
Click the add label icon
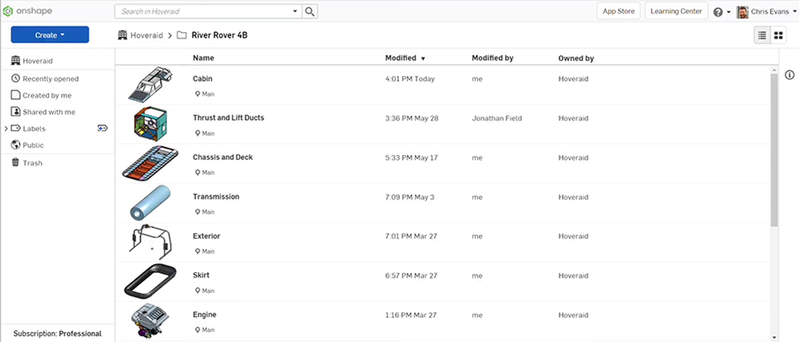coord(102,128)
